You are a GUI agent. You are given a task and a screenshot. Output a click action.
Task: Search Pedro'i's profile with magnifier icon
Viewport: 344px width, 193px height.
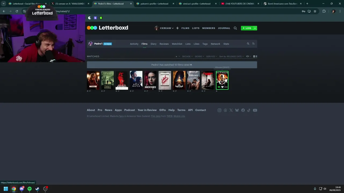tap(248, 44)
